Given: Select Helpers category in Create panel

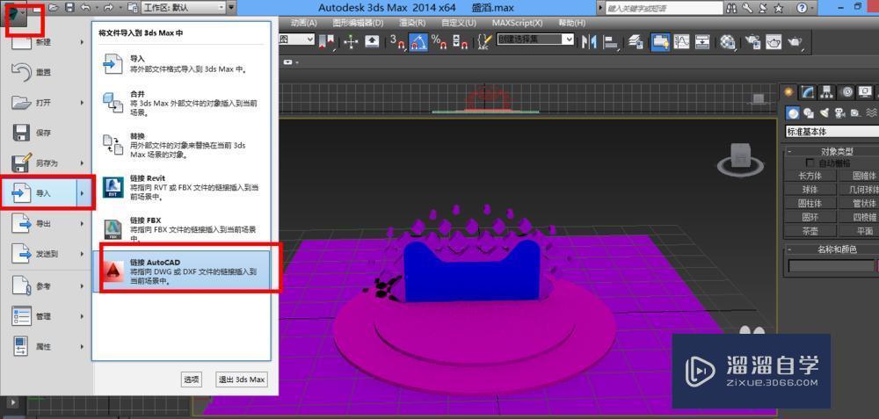Looking at the screenshot, I should (x=855, y=112).
